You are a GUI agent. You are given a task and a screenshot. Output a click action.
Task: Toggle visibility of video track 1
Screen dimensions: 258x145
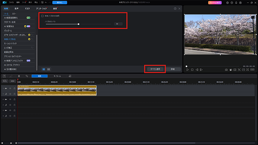(10, 88)
